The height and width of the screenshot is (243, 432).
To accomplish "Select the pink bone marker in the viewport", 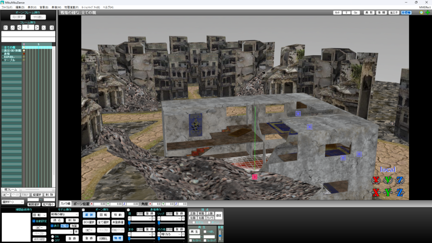I will click(255, 177).
